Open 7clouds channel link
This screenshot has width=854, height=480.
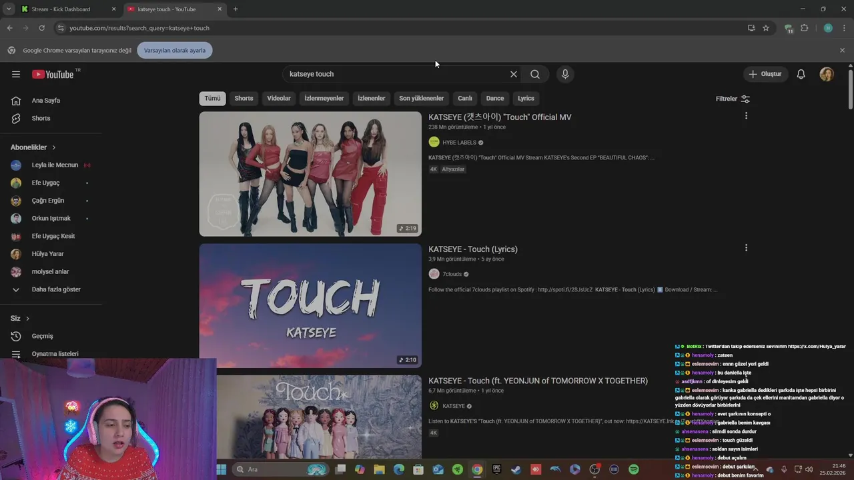click(452, 274)
